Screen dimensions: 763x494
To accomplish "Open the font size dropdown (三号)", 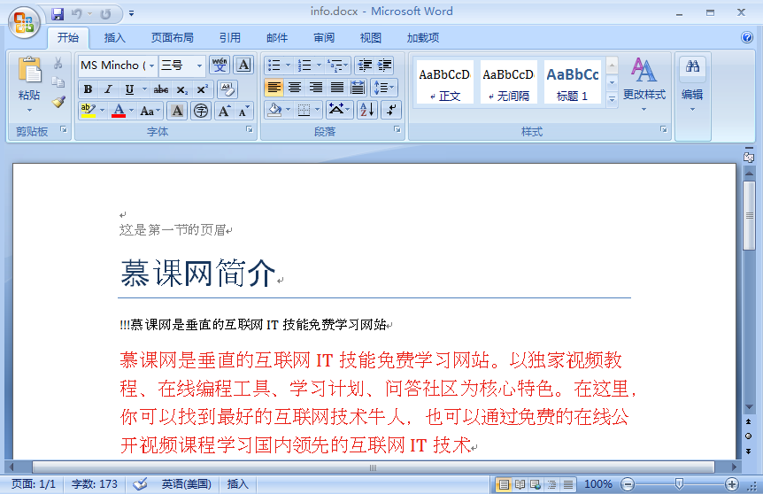I will (199, 66).
